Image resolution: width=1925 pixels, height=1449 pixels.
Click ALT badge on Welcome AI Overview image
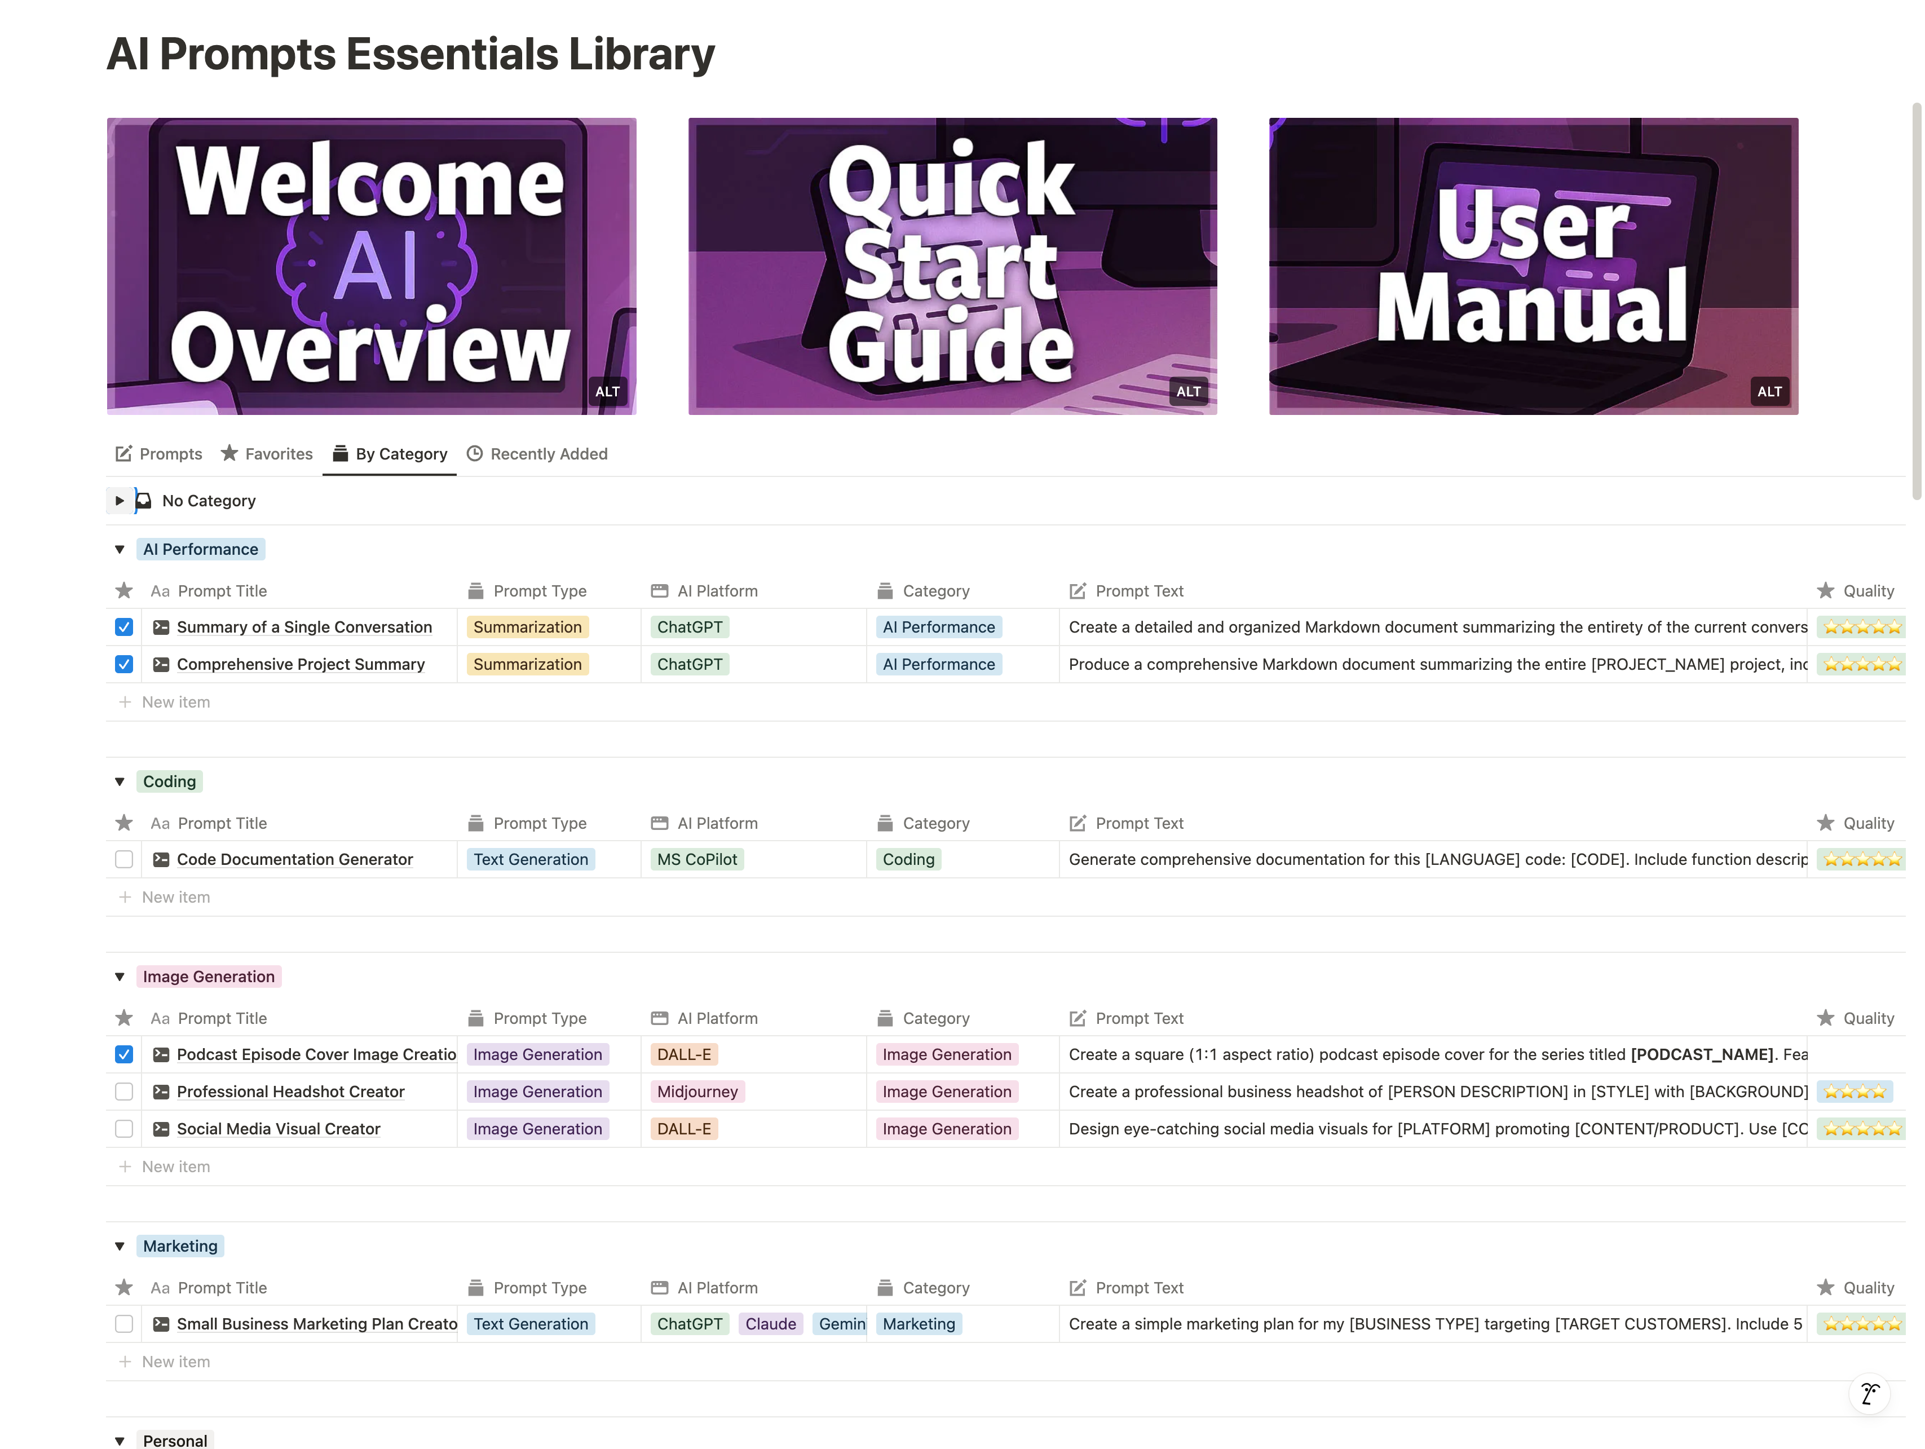point(607,392)
